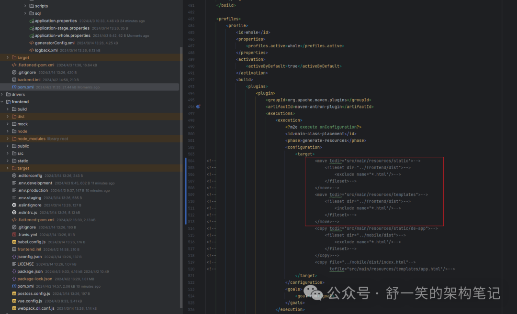Expand the drivers folder

pos(2,95)
